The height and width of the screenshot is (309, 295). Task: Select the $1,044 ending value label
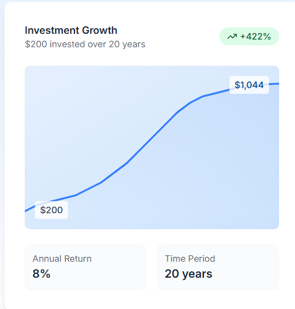pyautogui.click(x=249, y=85)
